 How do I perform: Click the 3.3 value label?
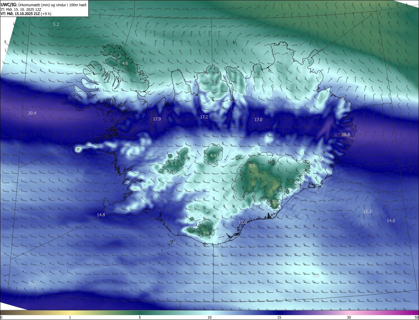click(274, 202)
